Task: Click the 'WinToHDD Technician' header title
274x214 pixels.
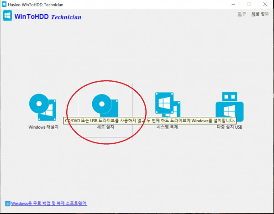Action: click(x=48, y=16)
